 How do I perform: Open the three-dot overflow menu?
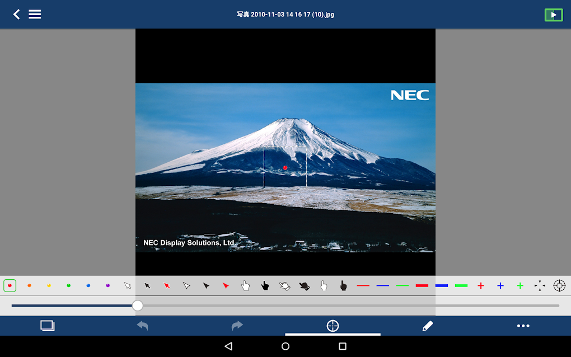pos(523,325)
